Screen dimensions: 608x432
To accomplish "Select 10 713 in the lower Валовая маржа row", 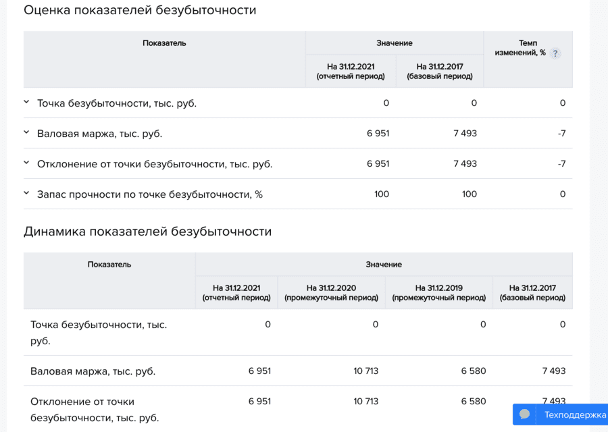I will [365, 371].
